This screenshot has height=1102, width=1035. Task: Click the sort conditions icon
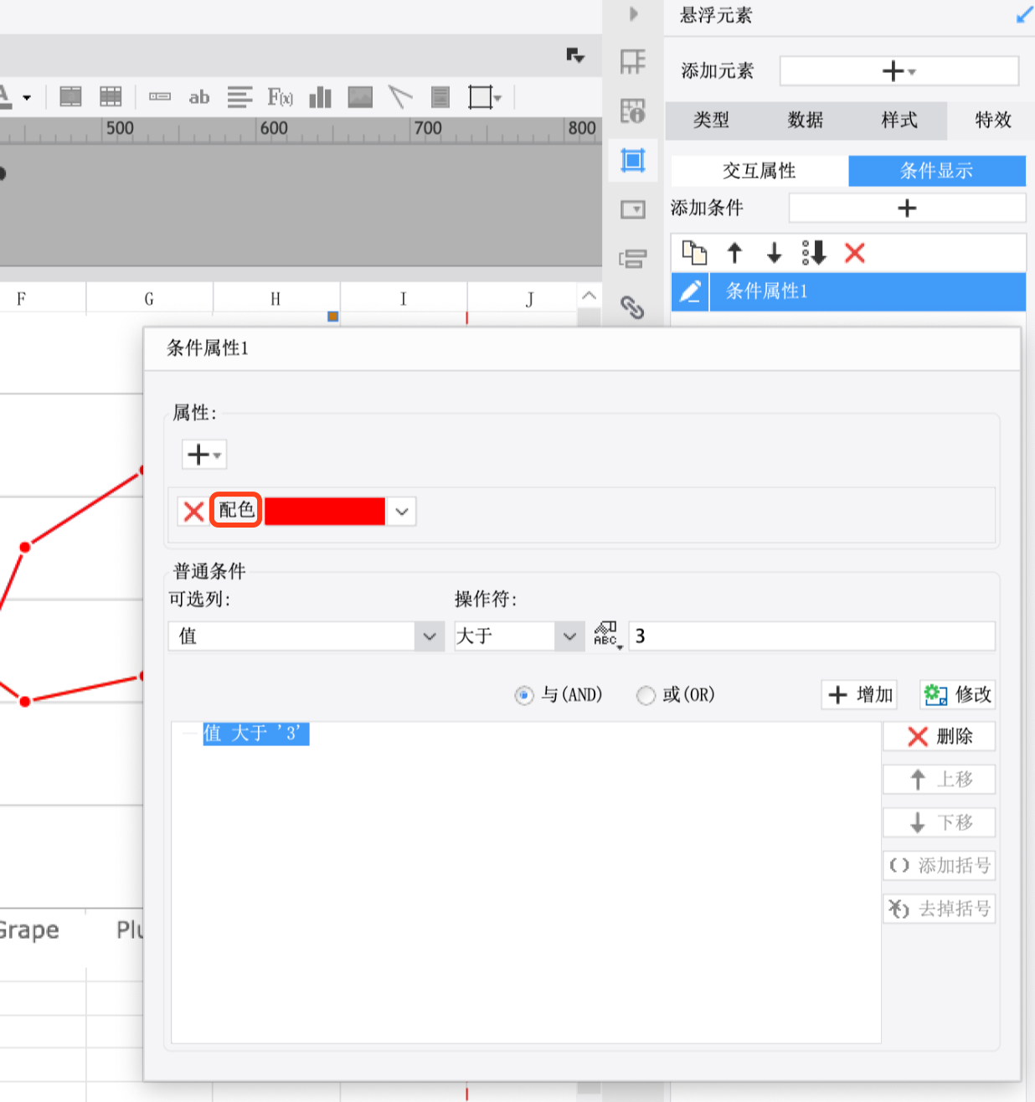point(814,252)
